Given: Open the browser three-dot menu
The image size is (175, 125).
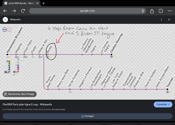Looking at the screenshot, I should click(x=170, y=11).
